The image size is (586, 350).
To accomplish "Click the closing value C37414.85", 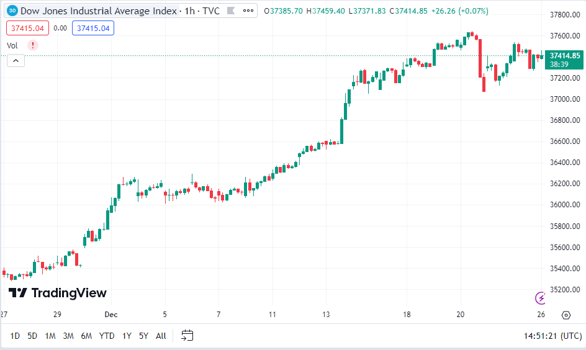I will (408, 11).
